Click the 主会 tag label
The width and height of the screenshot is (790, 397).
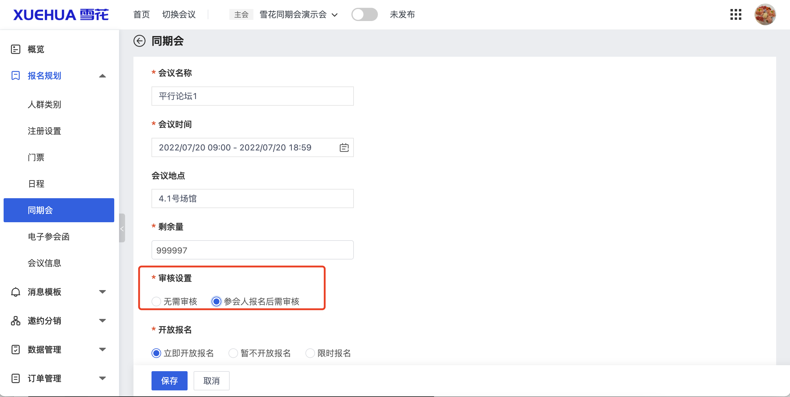coord(241,14)
